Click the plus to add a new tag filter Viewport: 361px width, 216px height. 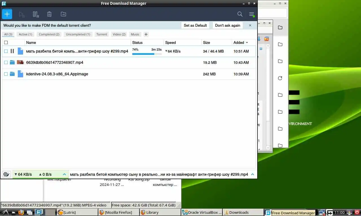(x=146, y=34)
